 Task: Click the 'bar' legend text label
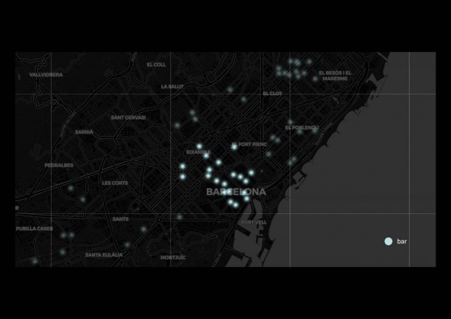pyautogui.click(x=402, y=241)
